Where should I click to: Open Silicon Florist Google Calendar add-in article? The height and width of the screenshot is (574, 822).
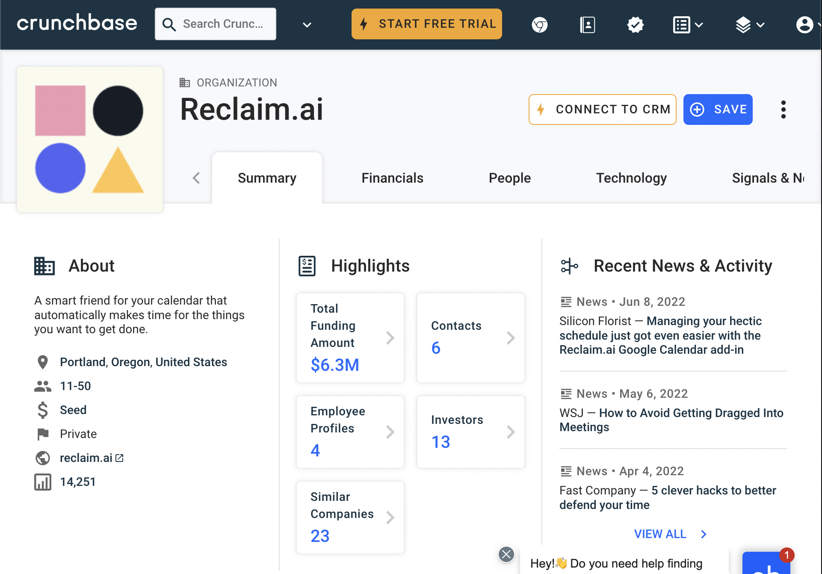pyautogui.click(x=660, y=335)
